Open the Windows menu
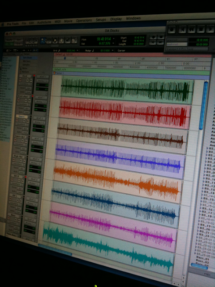 coord(133,18)
